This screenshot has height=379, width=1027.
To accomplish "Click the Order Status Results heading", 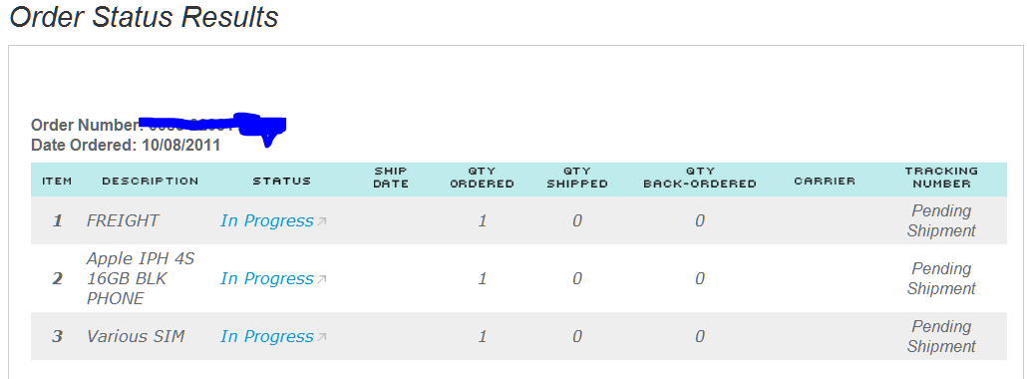I will [x=145, y=17].
